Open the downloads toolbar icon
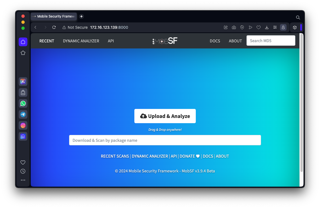The height and width of the screenshot is (208, 320). pos(267,27)
